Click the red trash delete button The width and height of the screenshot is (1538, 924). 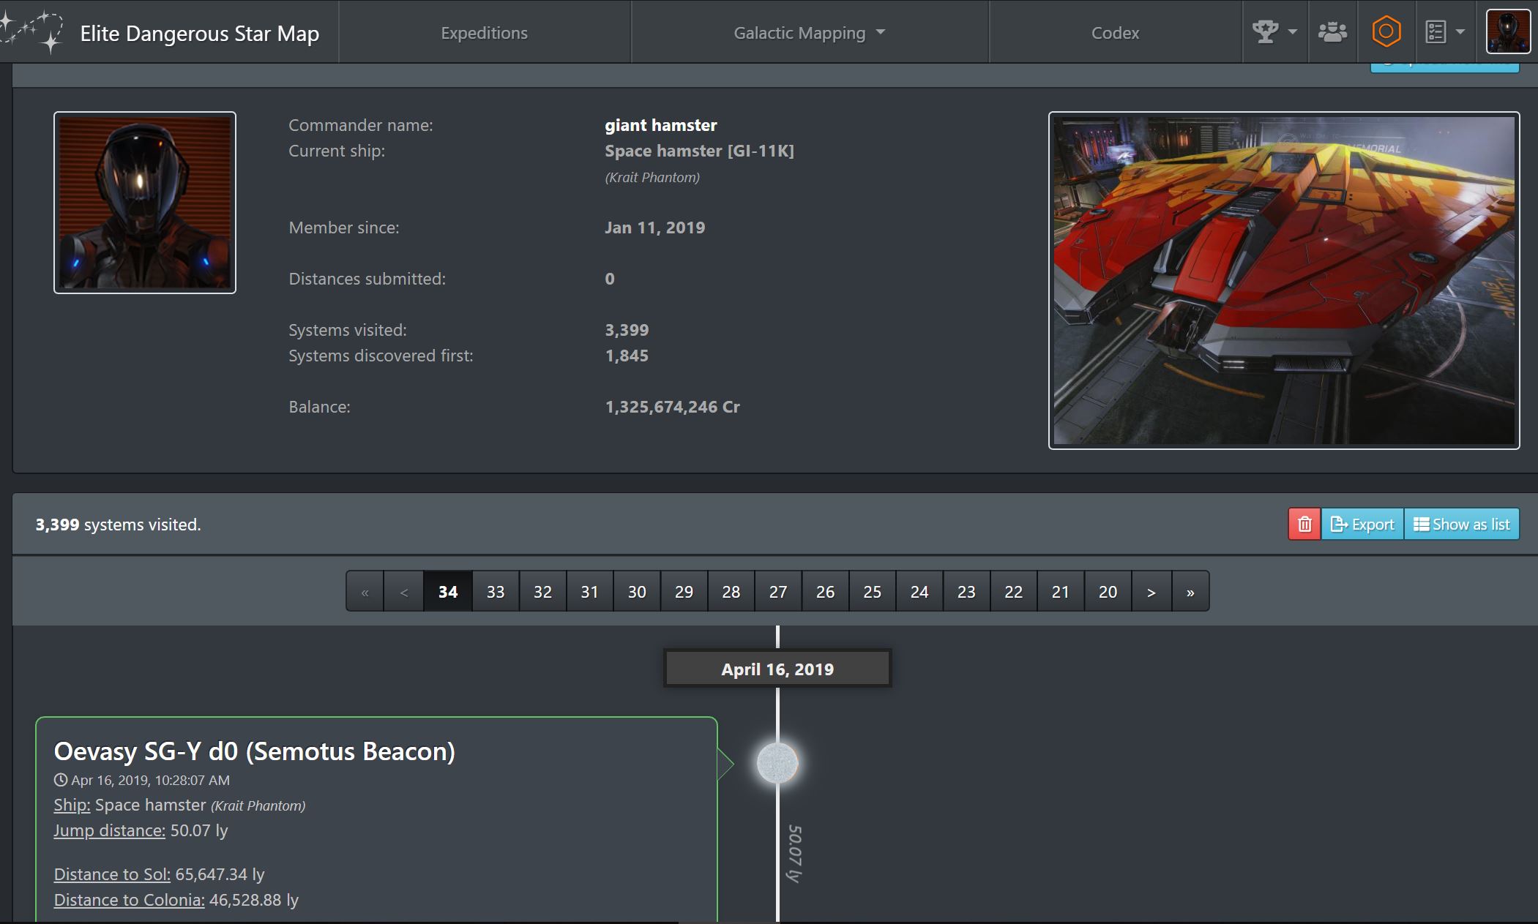click(x=1304, y=524)
